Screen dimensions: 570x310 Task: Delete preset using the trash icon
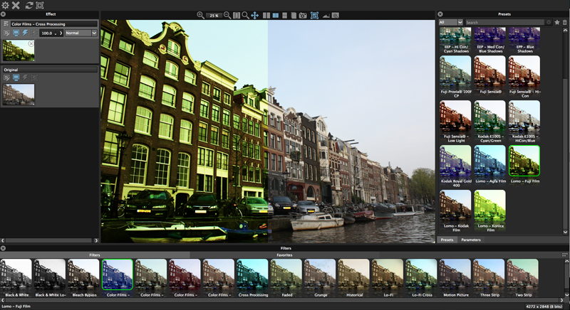point(565,23)
